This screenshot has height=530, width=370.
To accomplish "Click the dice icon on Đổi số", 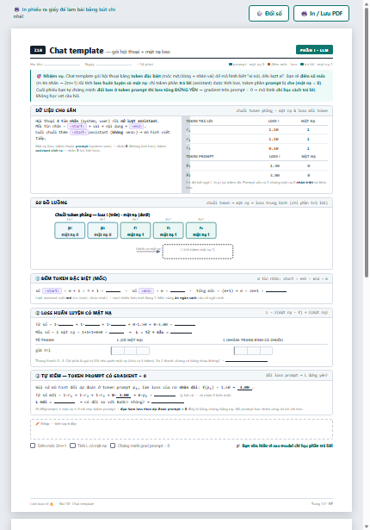I will [259, 14].
